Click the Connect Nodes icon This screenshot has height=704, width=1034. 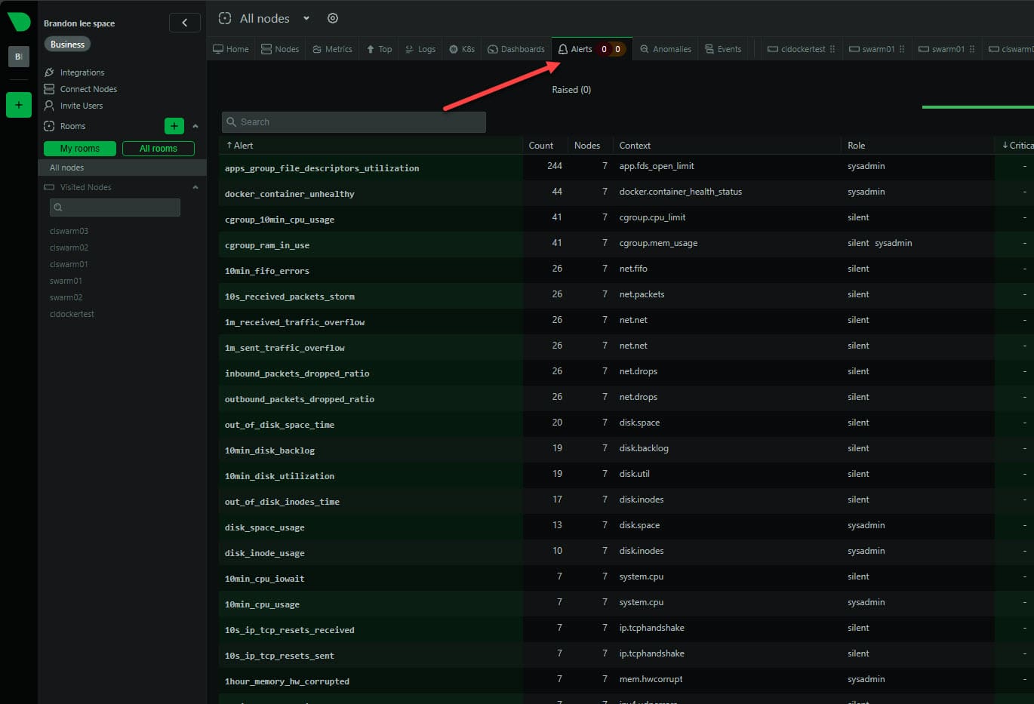[x=49, y=89]
